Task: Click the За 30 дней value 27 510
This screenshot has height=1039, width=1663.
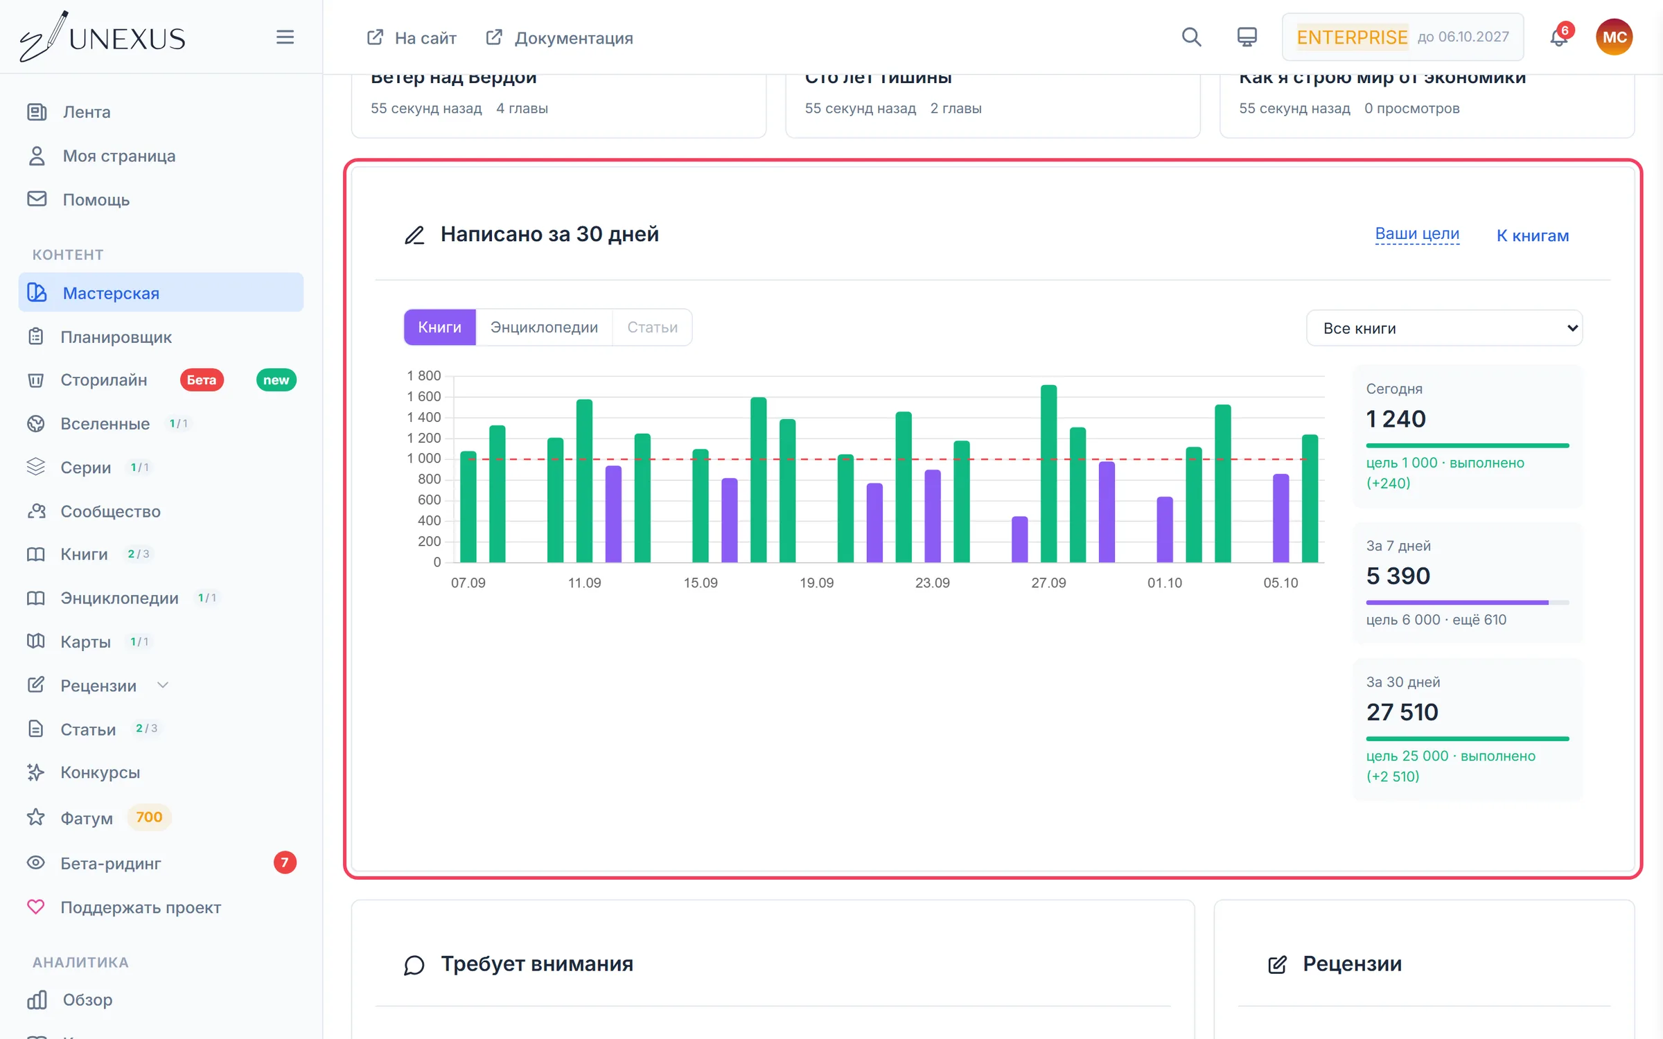Action: [1402, 712]
